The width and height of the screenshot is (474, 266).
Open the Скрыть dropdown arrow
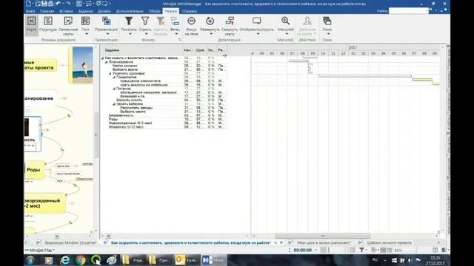click(146, 34)
